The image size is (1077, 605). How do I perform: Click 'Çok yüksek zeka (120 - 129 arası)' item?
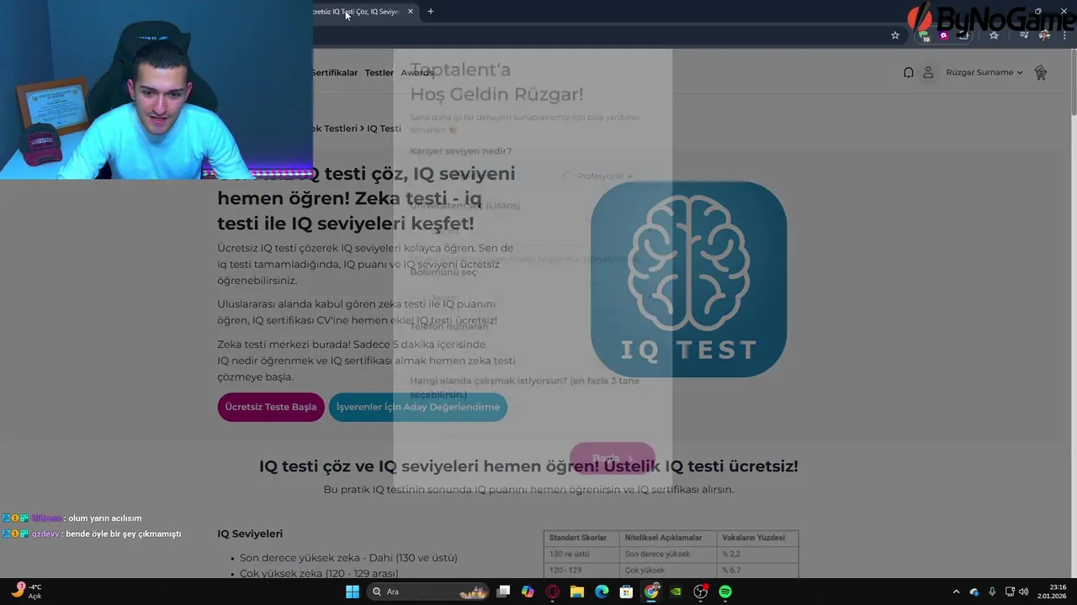[x=319, y=574]
